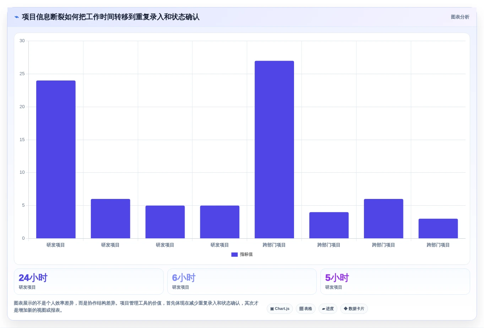484x328 pixels.
Task: Open the 6小时 研发项目 stat card
Action: (242, 282)
